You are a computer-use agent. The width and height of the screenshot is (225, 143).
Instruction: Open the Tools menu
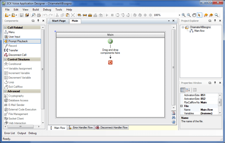(59, 9)
